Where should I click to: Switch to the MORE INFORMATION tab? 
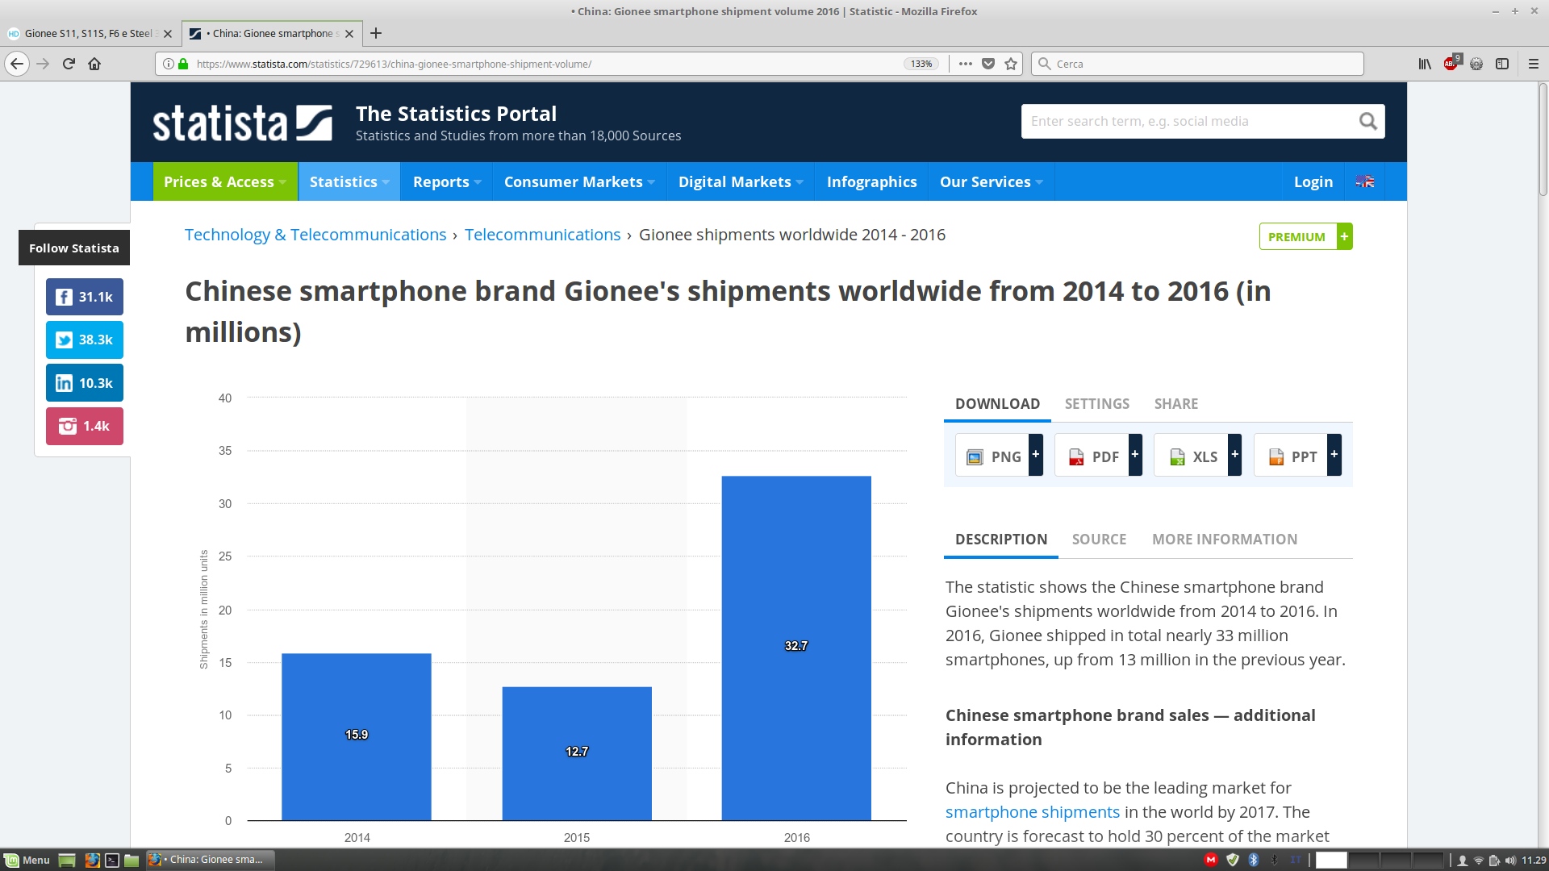1225,540
